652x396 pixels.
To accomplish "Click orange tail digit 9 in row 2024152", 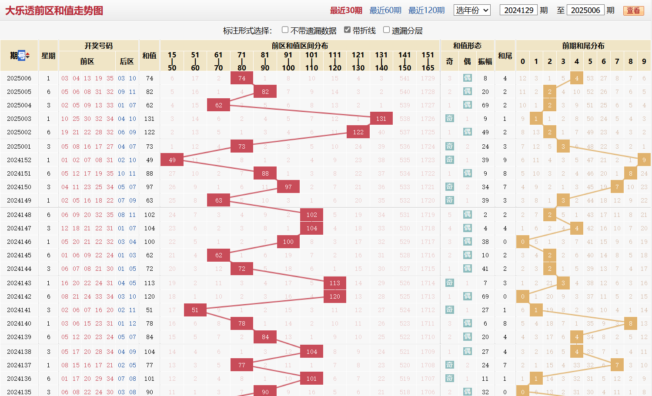I will point(644,160).
